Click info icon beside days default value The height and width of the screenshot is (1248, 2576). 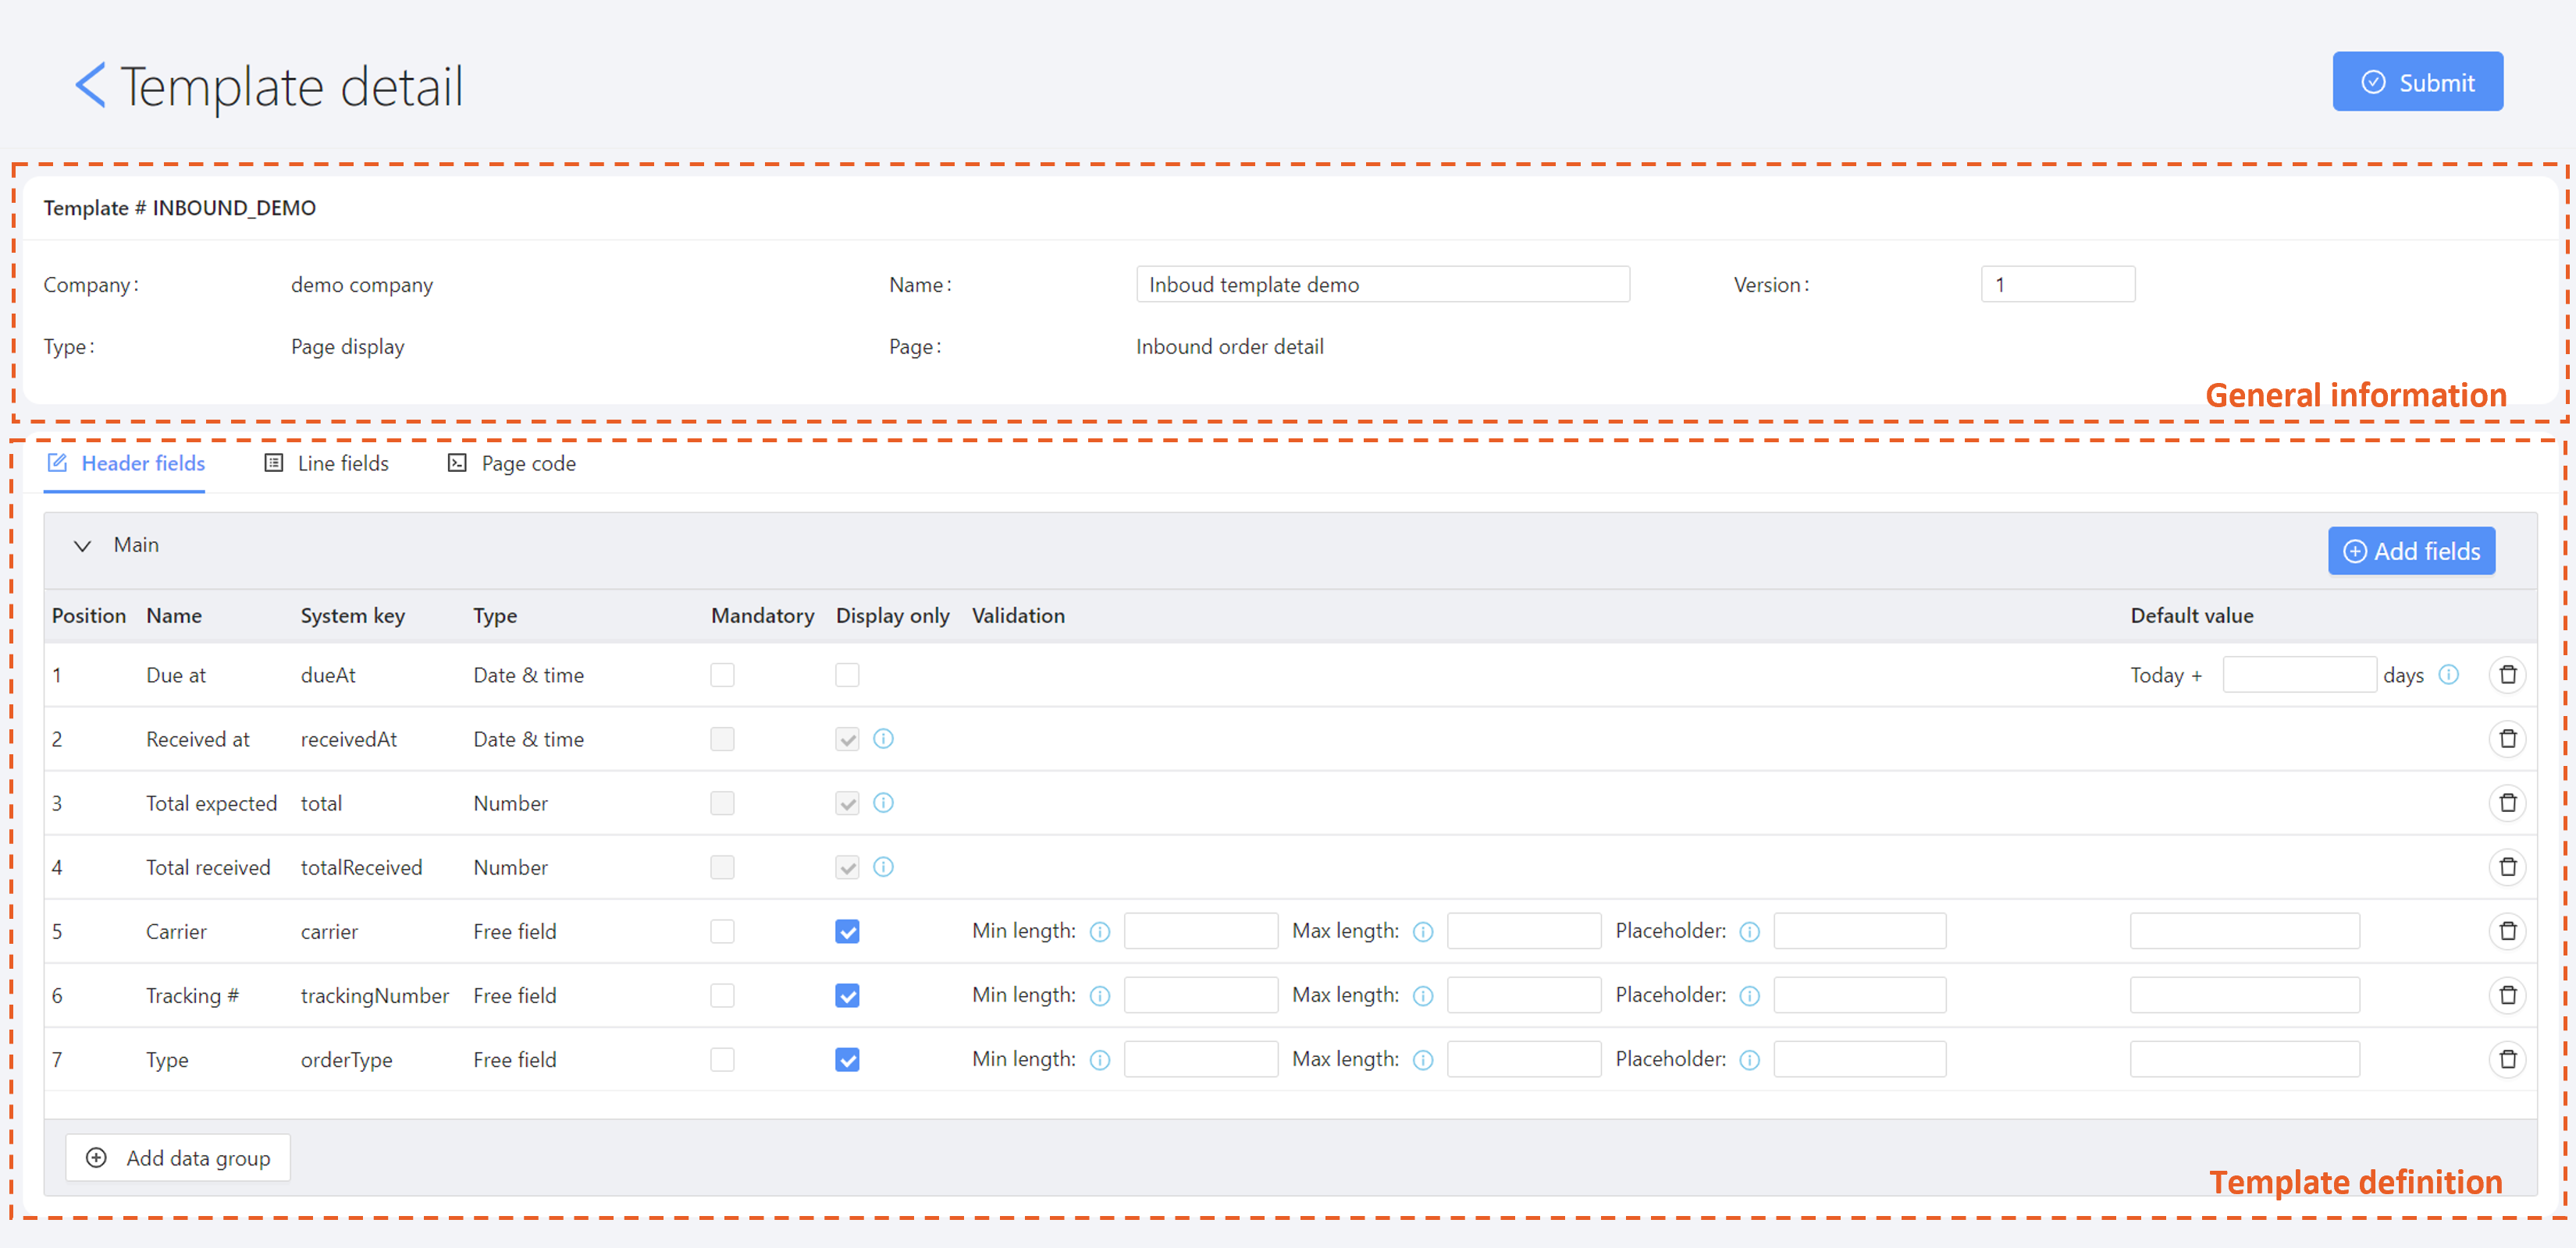(x=2448, y=675)
